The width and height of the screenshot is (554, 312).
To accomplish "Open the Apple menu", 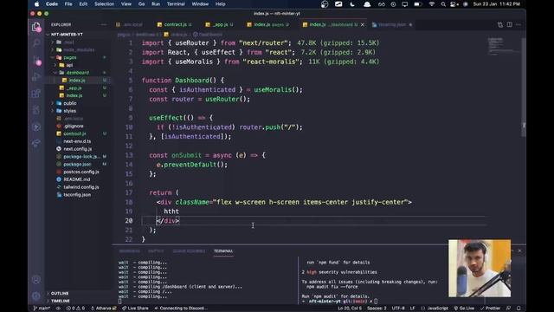I will (x=36, y=4).
